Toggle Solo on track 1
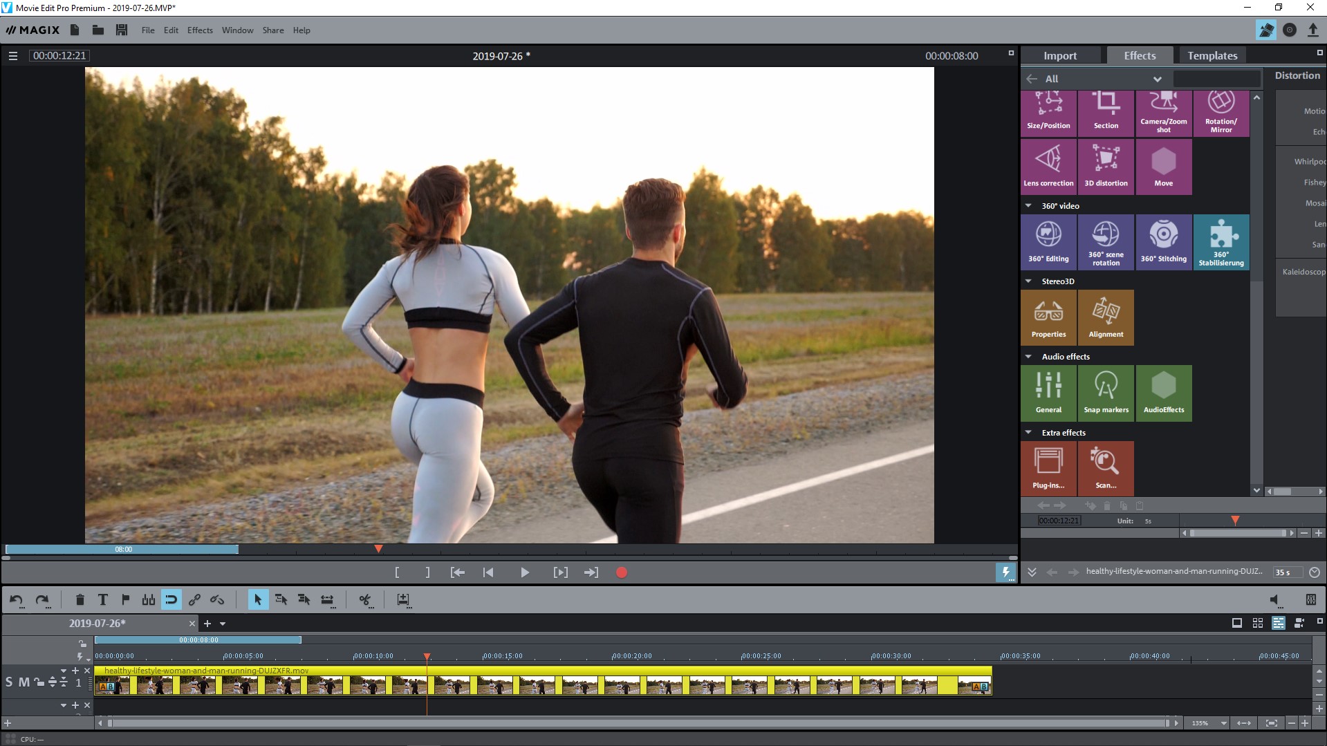The height and width of the screenshot is (746, 1327). tap(9, 682)
